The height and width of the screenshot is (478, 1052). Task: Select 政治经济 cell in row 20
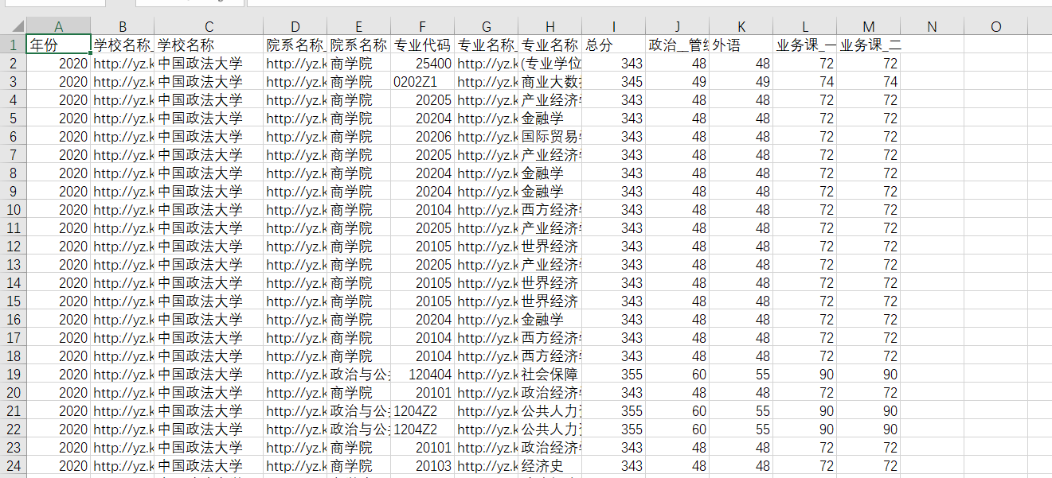[550, 392]
